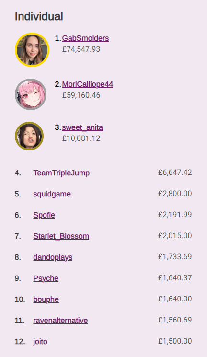The image size is (207, 357).
Task: Open Psyche fundraiser page
Action: pyautogui.click(x=46, y=278)
